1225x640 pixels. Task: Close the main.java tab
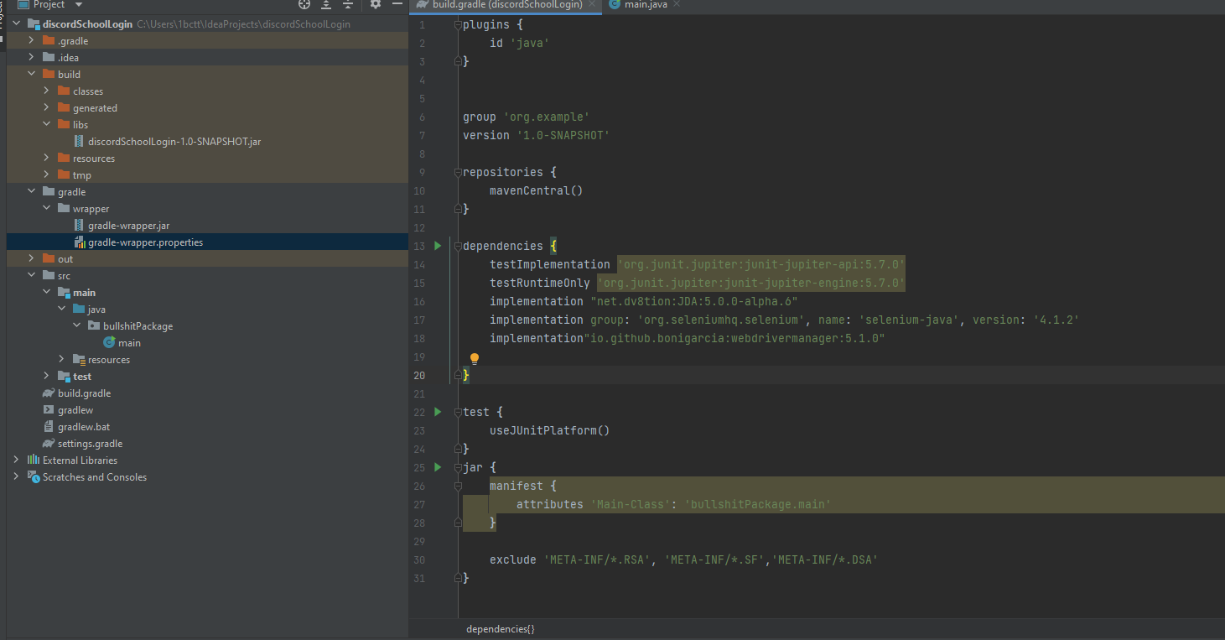tap(677, 4)
